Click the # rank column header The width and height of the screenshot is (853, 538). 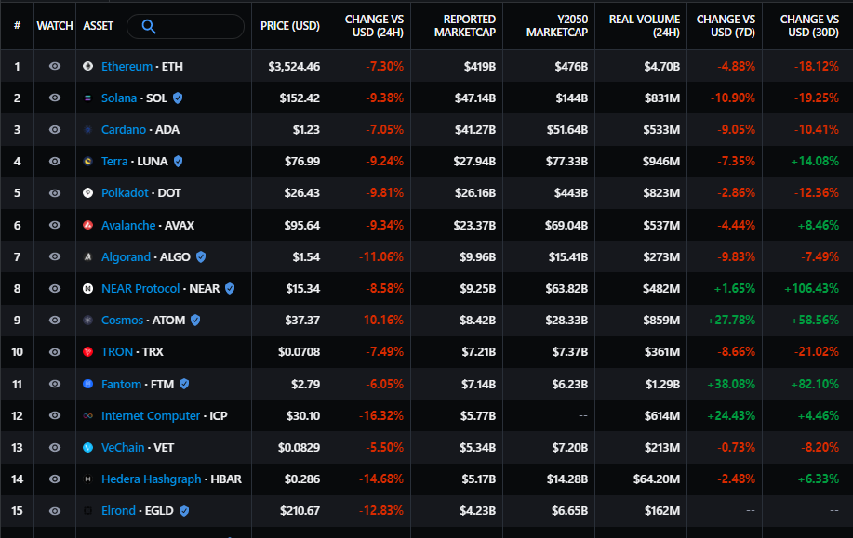point(17,25)
